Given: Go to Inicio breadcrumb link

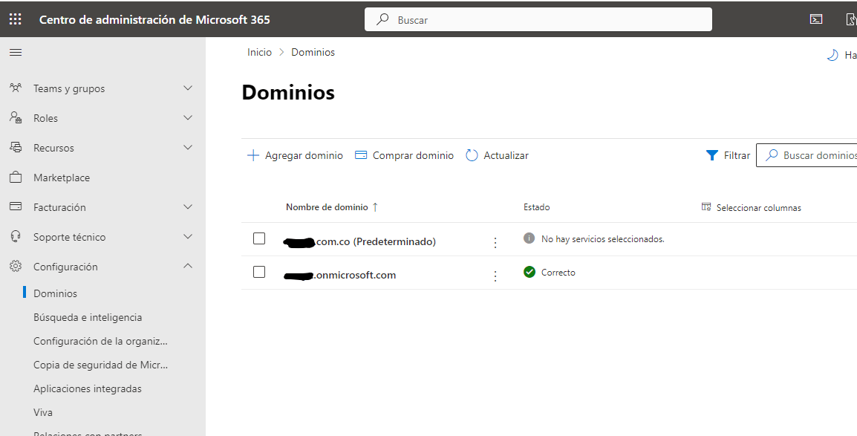Looking at the screenshot, I should click(x=259, y=52).
